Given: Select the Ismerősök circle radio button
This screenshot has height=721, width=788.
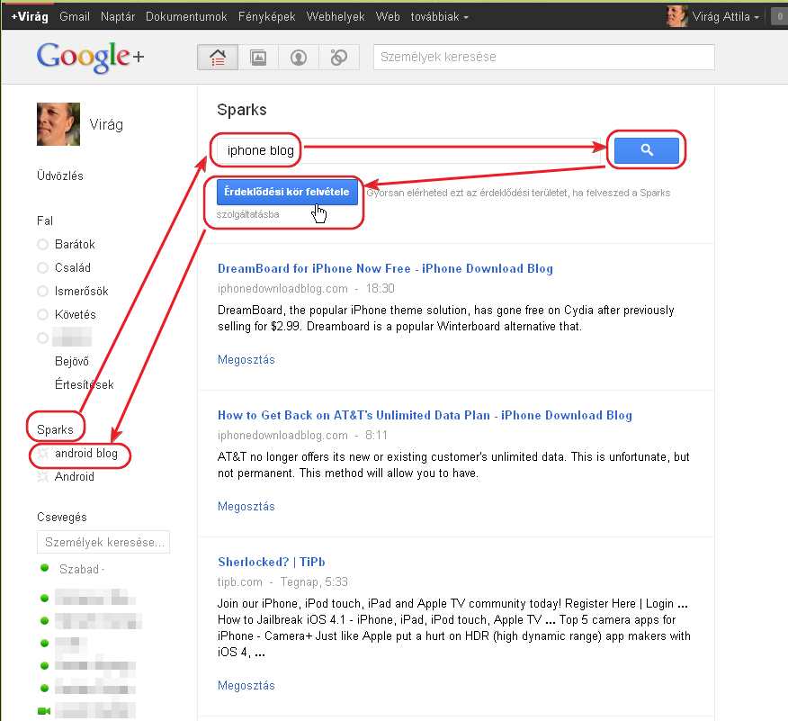Looking at the screenshot, I should 42,291.
